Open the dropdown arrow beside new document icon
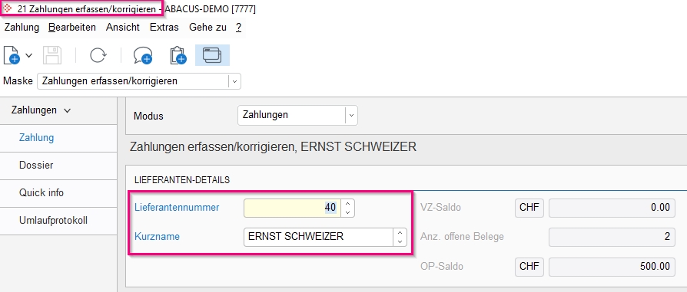Screen dimensions: 687x292 [29, 55]
